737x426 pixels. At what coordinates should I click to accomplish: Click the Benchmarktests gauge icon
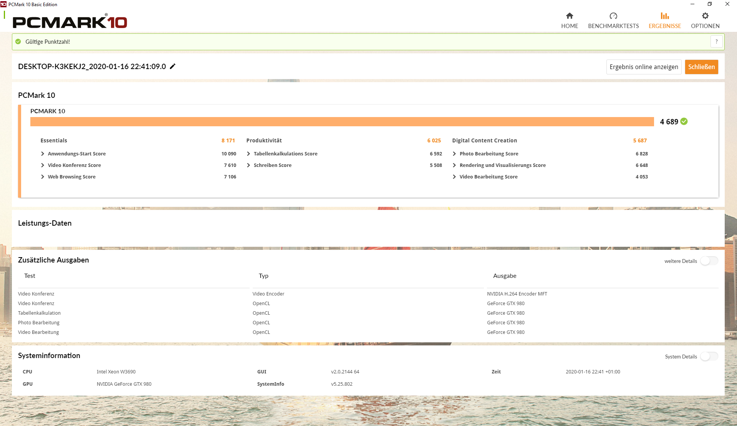(613, 16)
